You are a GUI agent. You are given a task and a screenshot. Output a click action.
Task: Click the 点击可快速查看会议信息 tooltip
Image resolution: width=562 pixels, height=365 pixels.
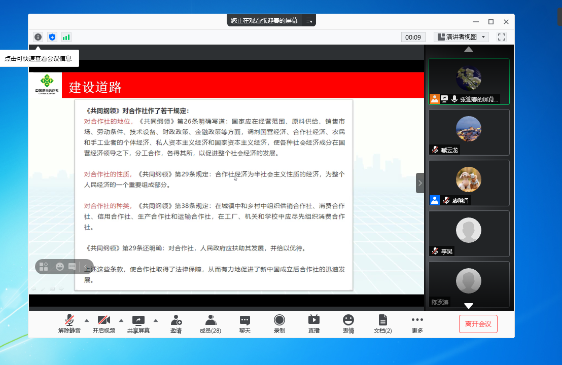point(38,58)
